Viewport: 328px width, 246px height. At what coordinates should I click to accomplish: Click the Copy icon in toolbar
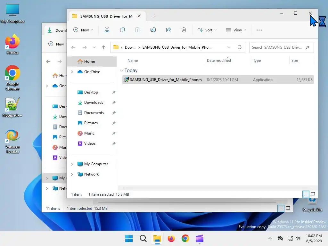pos(122,30)
